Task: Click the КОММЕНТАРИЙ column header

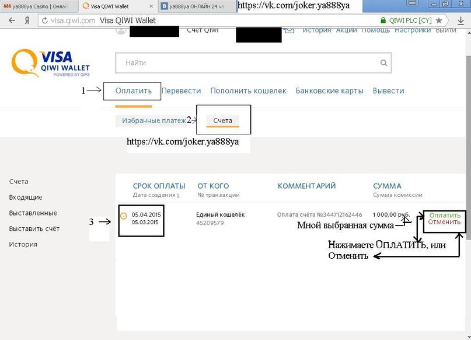Action: tap(306, 186)
